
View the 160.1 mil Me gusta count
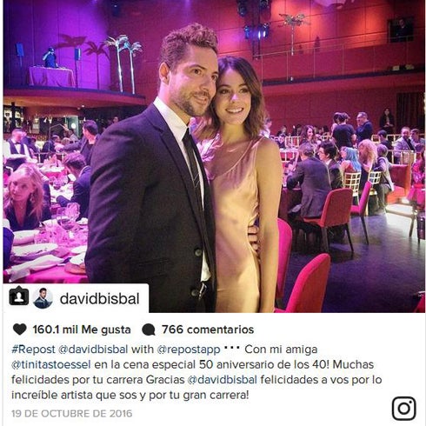(82, 329)
